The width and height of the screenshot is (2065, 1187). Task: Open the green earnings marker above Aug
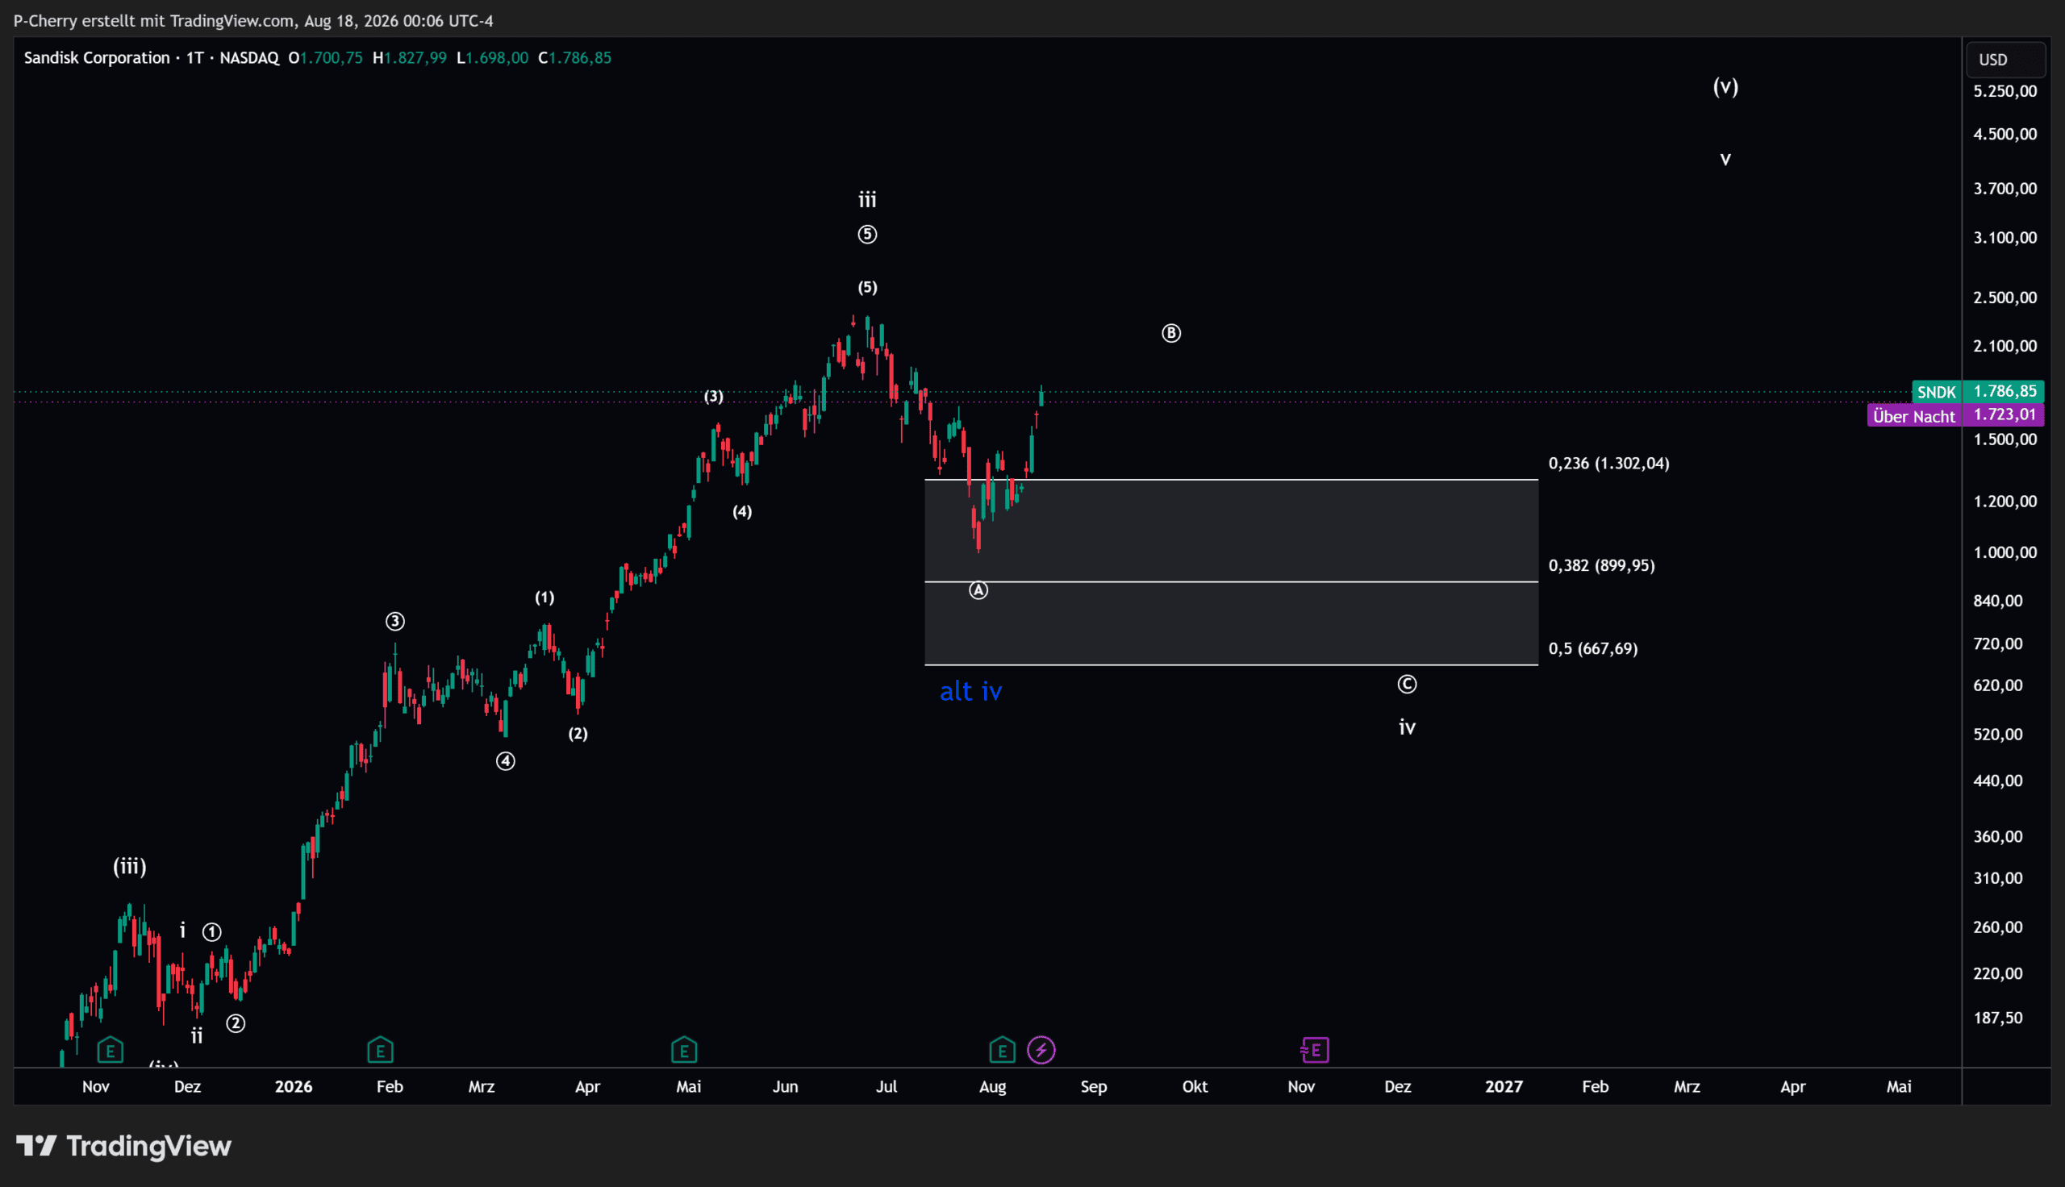1002,1050
